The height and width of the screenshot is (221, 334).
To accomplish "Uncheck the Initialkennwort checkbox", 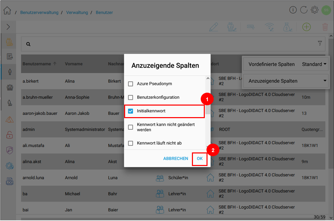I will pos(131,111).
